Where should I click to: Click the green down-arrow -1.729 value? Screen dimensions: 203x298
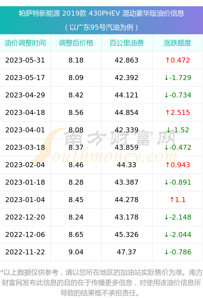[x=178, y=78]
